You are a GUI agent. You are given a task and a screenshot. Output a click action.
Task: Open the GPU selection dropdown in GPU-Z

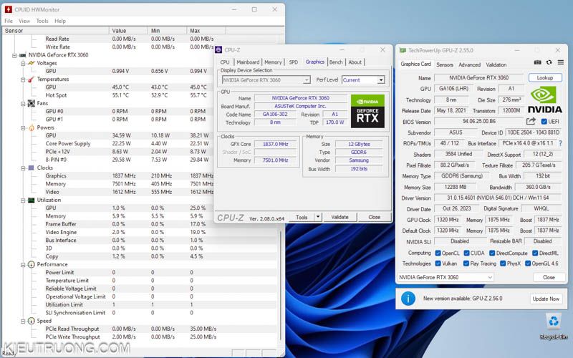tap(446, 277)
